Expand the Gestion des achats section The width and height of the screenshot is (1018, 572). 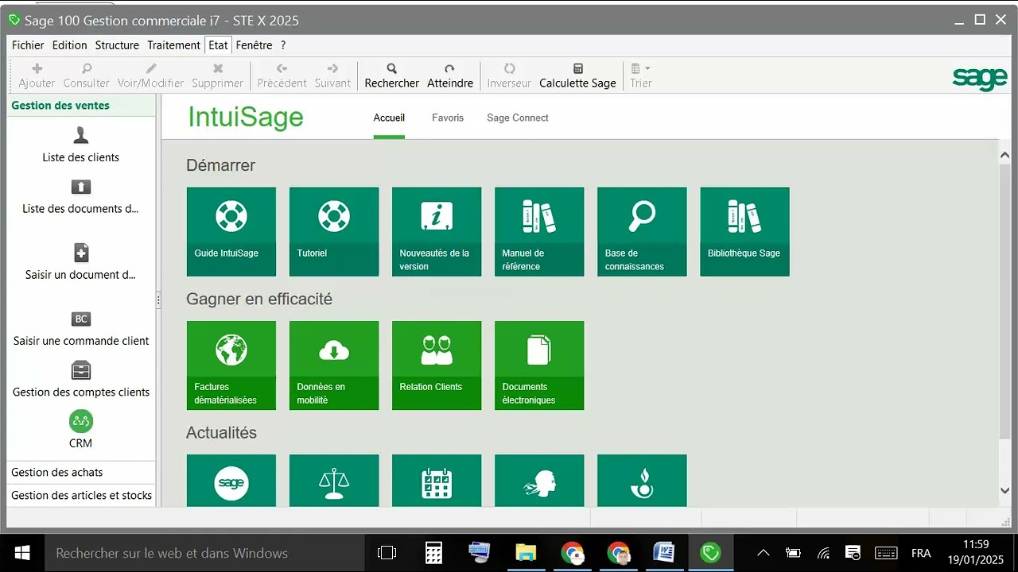[x=81, y=472]
